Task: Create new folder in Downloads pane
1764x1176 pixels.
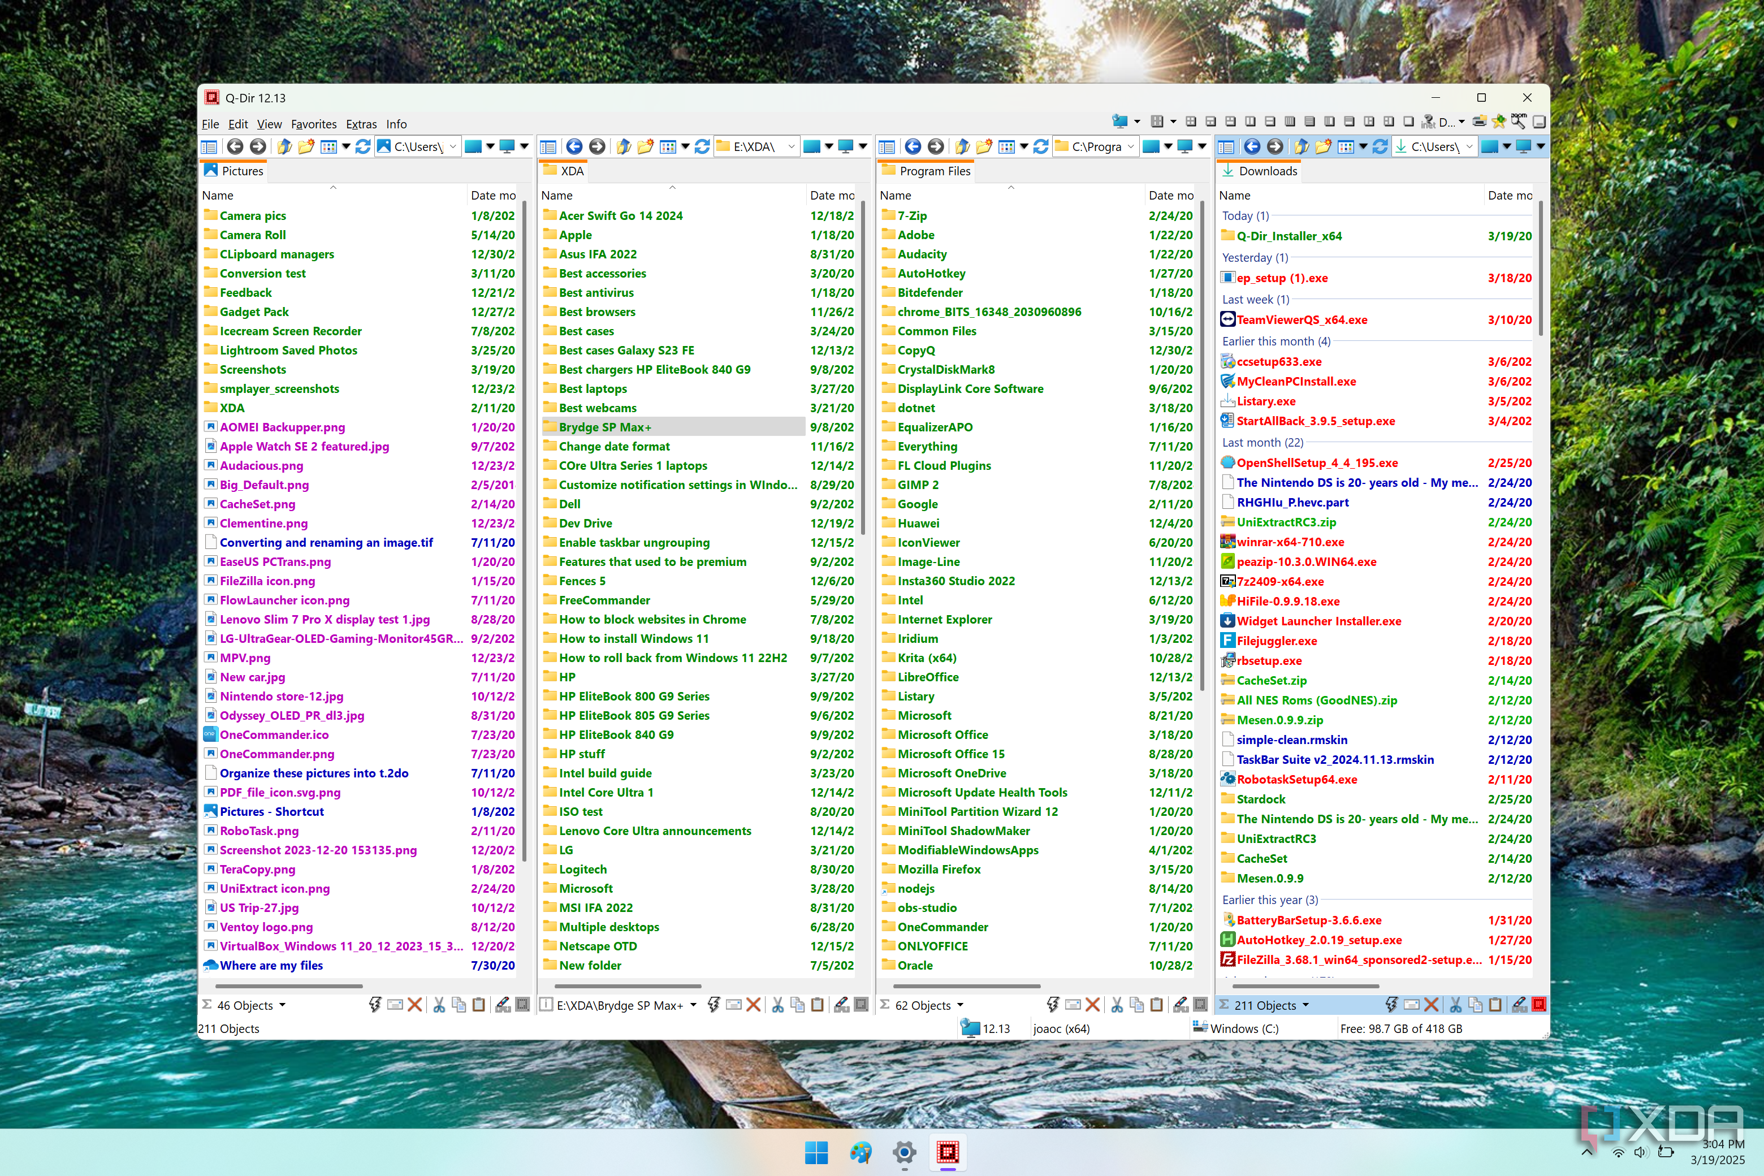Action: [x=1323, y=146]
